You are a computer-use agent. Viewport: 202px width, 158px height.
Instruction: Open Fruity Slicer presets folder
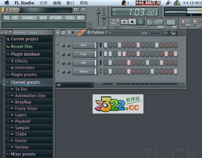pos(29,108)
